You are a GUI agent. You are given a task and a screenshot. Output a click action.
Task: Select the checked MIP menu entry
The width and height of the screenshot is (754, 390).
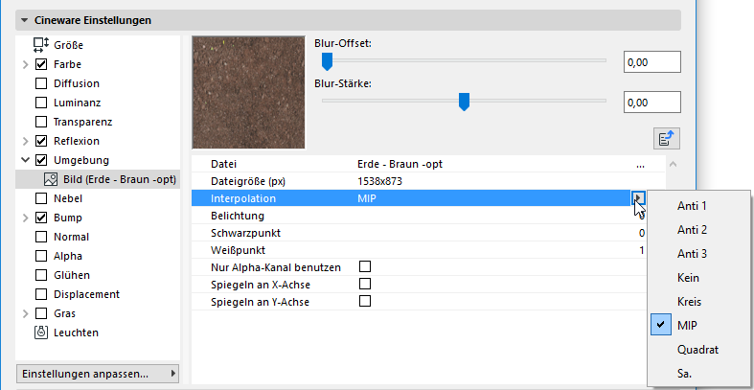tap(698, 326)
